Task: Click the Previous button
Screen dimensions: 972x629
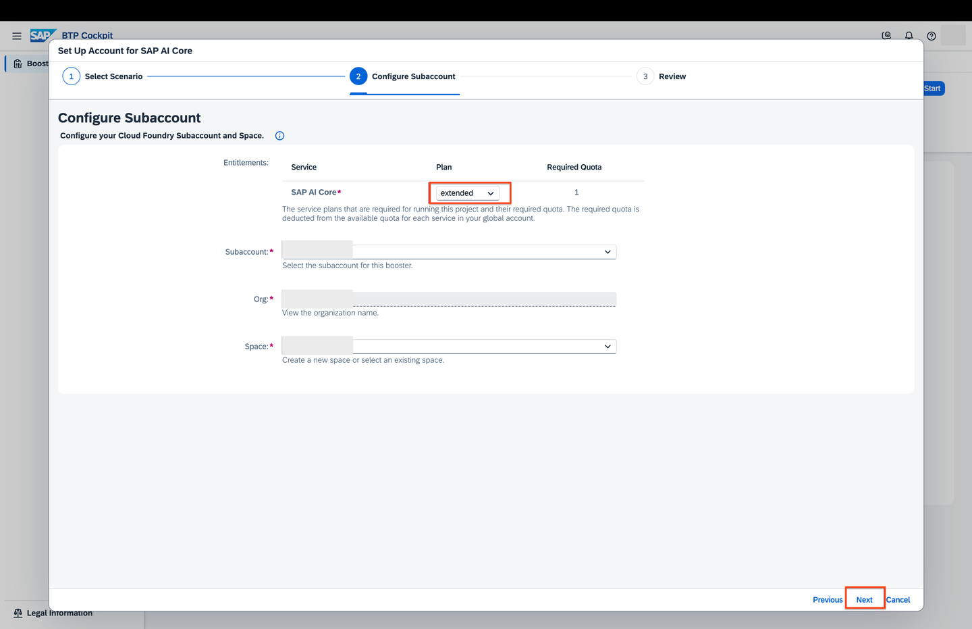Action: coord(828,599)
